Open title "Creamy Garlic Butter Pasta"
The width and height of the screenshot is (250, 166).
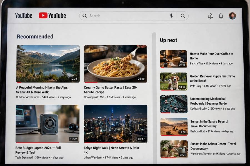(110, 90)
